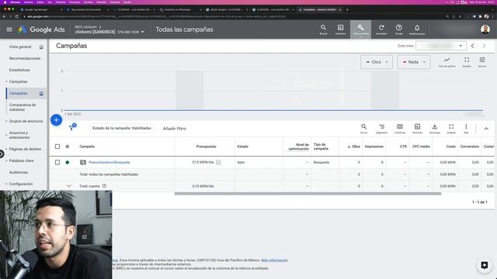Open Configuración in sidebar
497x279 pixels.
click(x=21, y=184)
